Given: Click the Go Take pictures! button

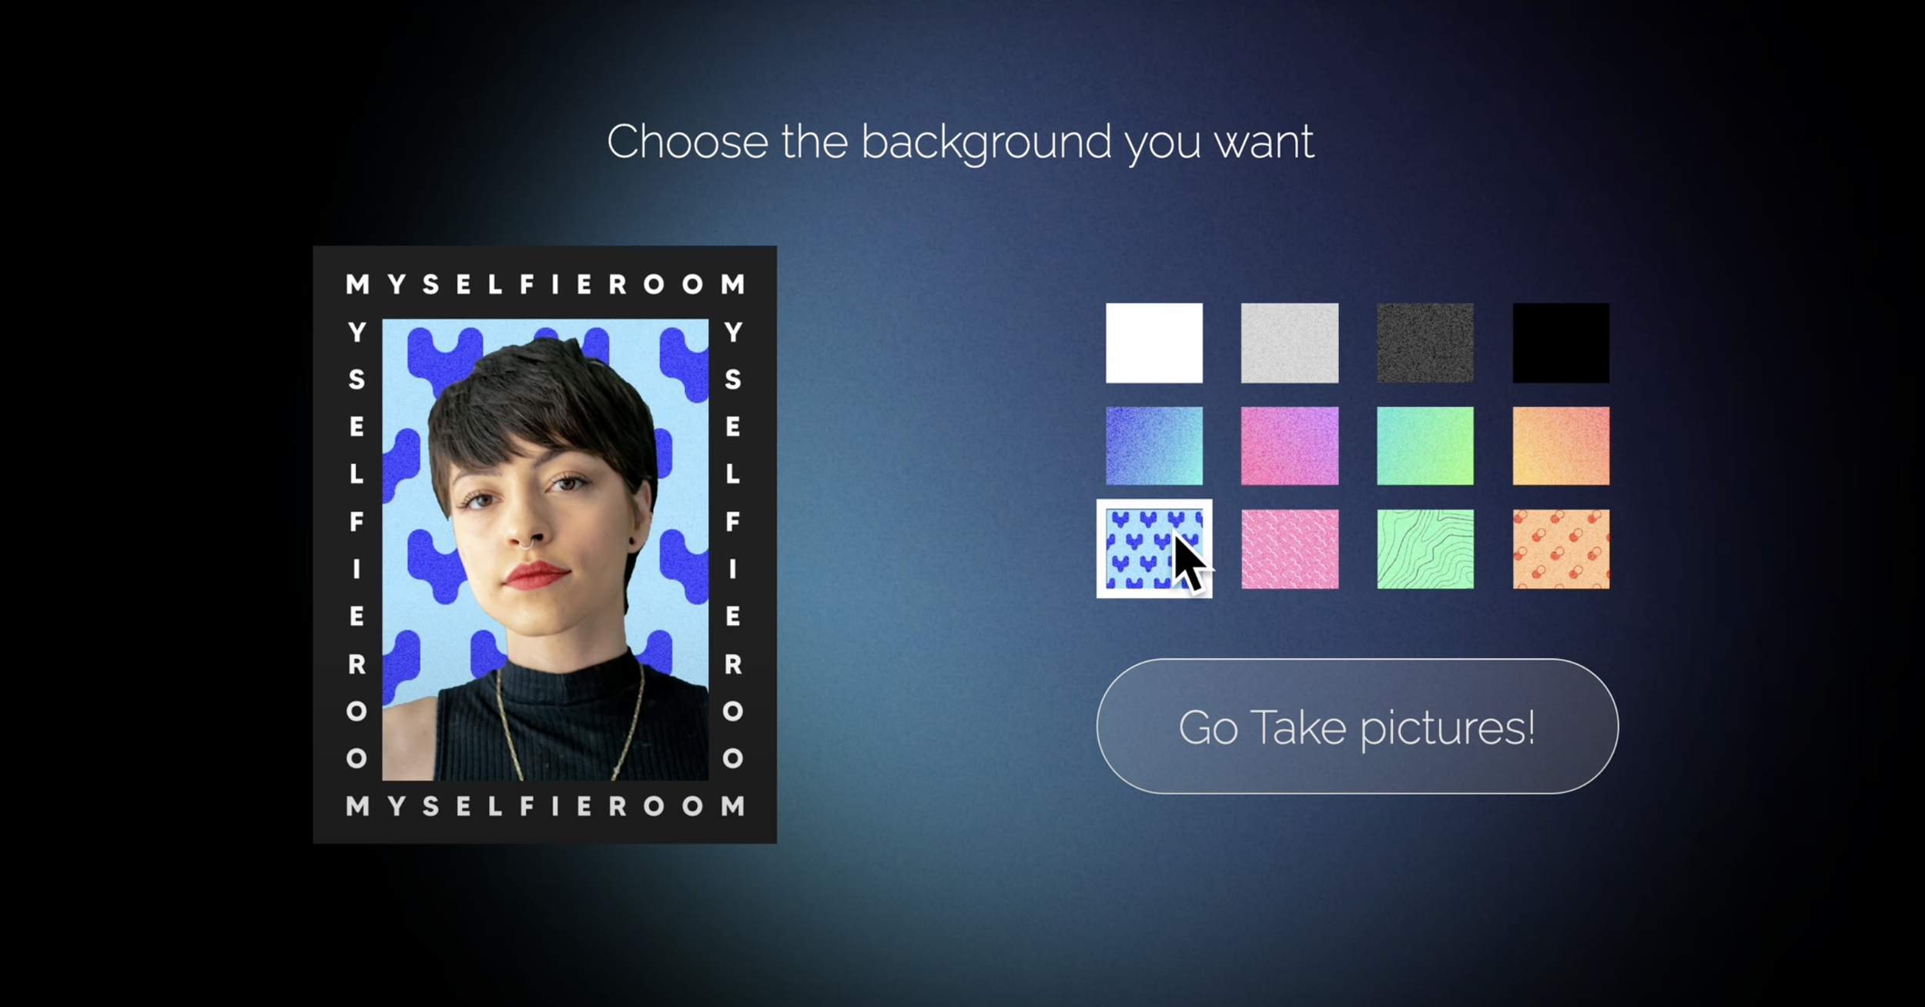Looking at the screenshot, I should tap(1357, 726).
